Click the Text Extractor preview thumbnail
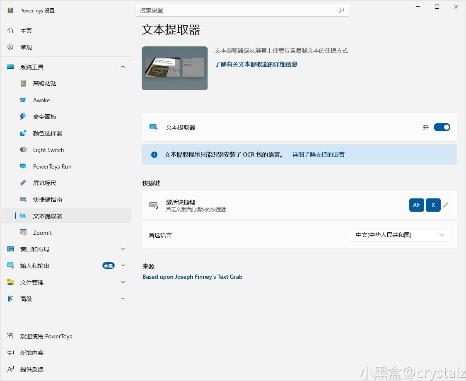The image size is (466, 381). click(x=175, y=68)
